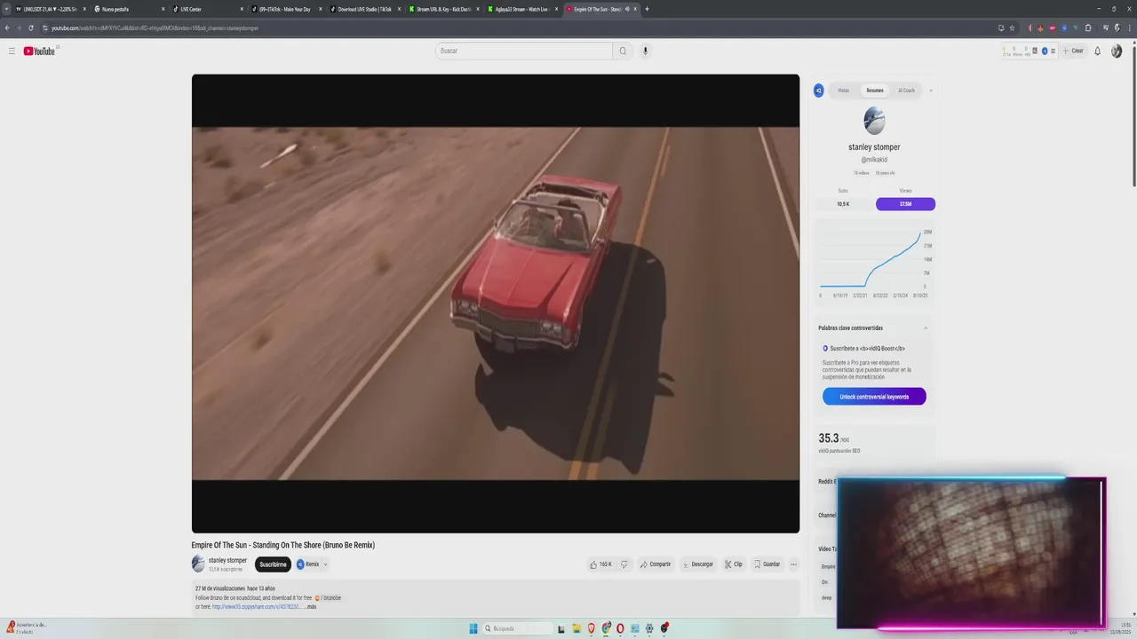Go back in browser history
1137x639 pixels.
coord(7,28)
